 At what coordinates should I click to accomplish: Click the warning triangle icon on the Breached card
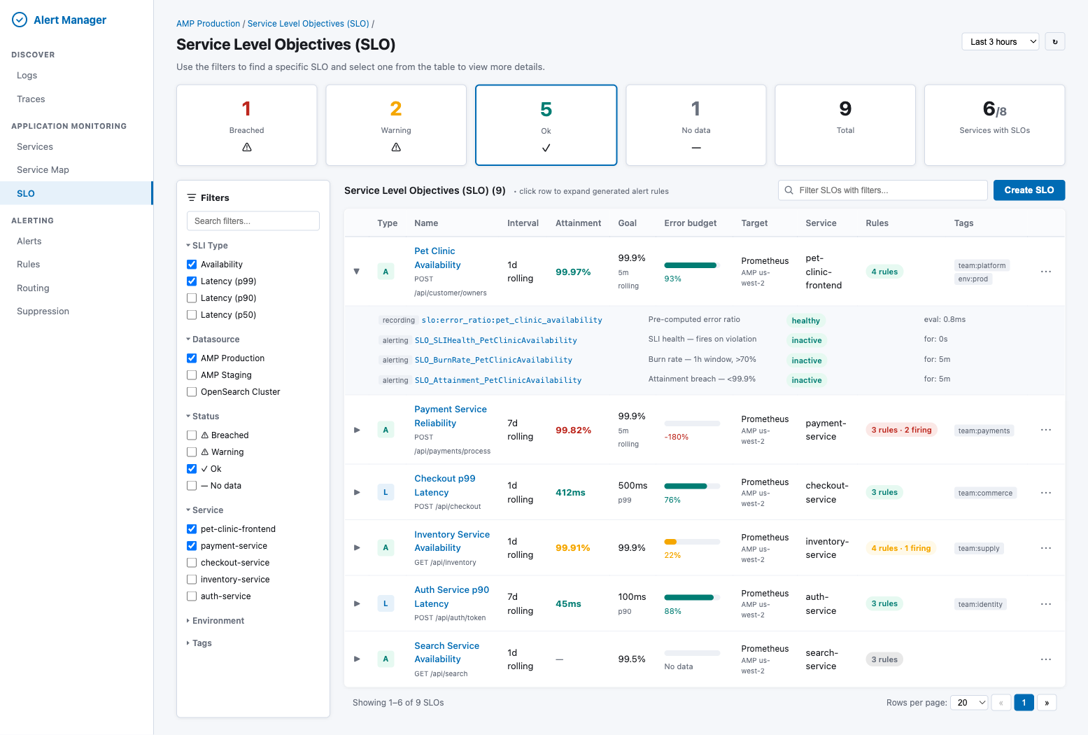tap(246, 147)
